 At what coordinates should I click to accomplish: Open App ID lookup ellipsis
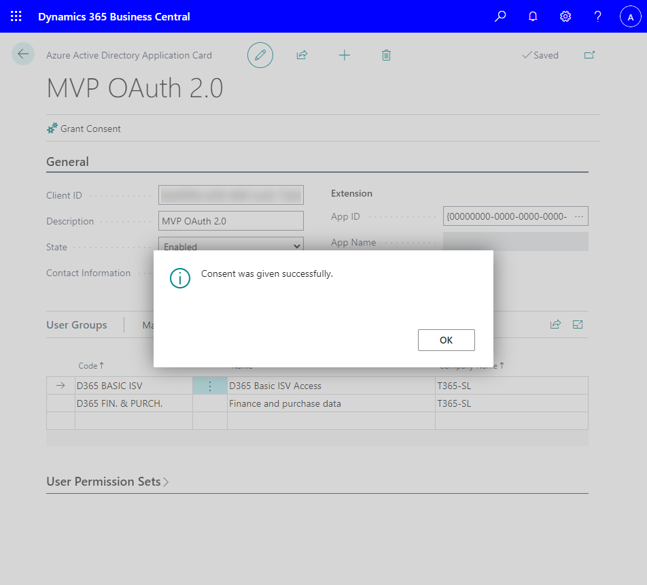[579, 216]
